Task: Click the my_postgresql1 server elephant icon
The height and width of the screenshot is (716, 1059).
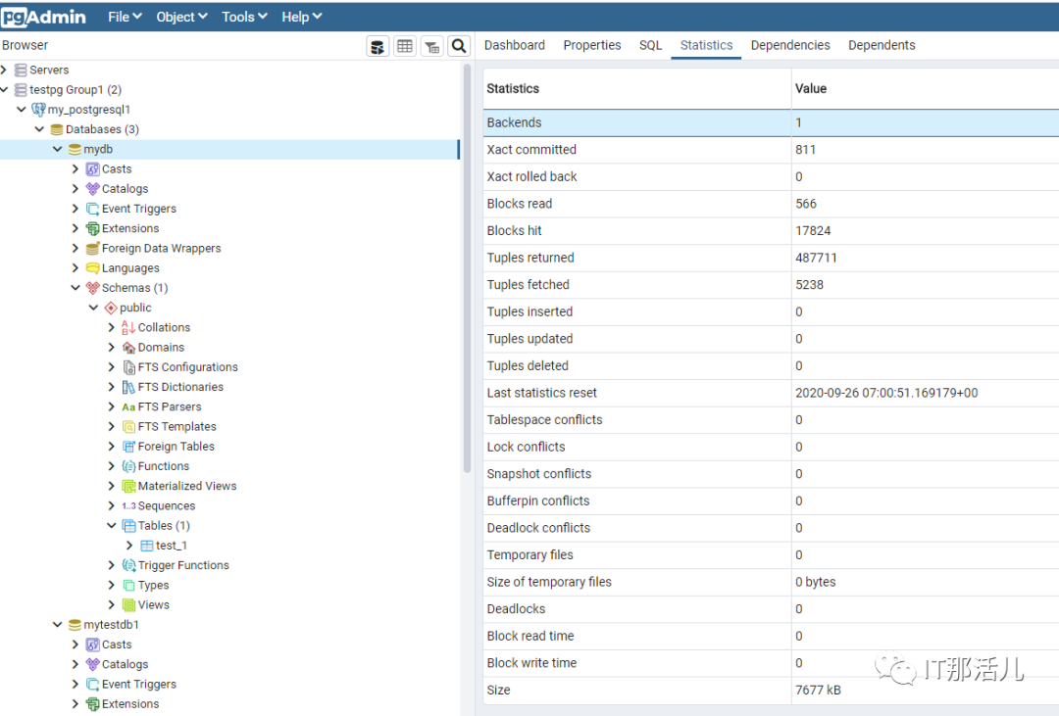Action: (x=38, y=110)
